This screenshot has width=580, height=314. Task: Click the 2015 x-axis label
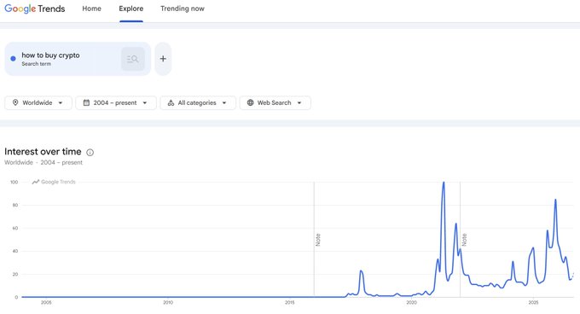click(290, 303)
